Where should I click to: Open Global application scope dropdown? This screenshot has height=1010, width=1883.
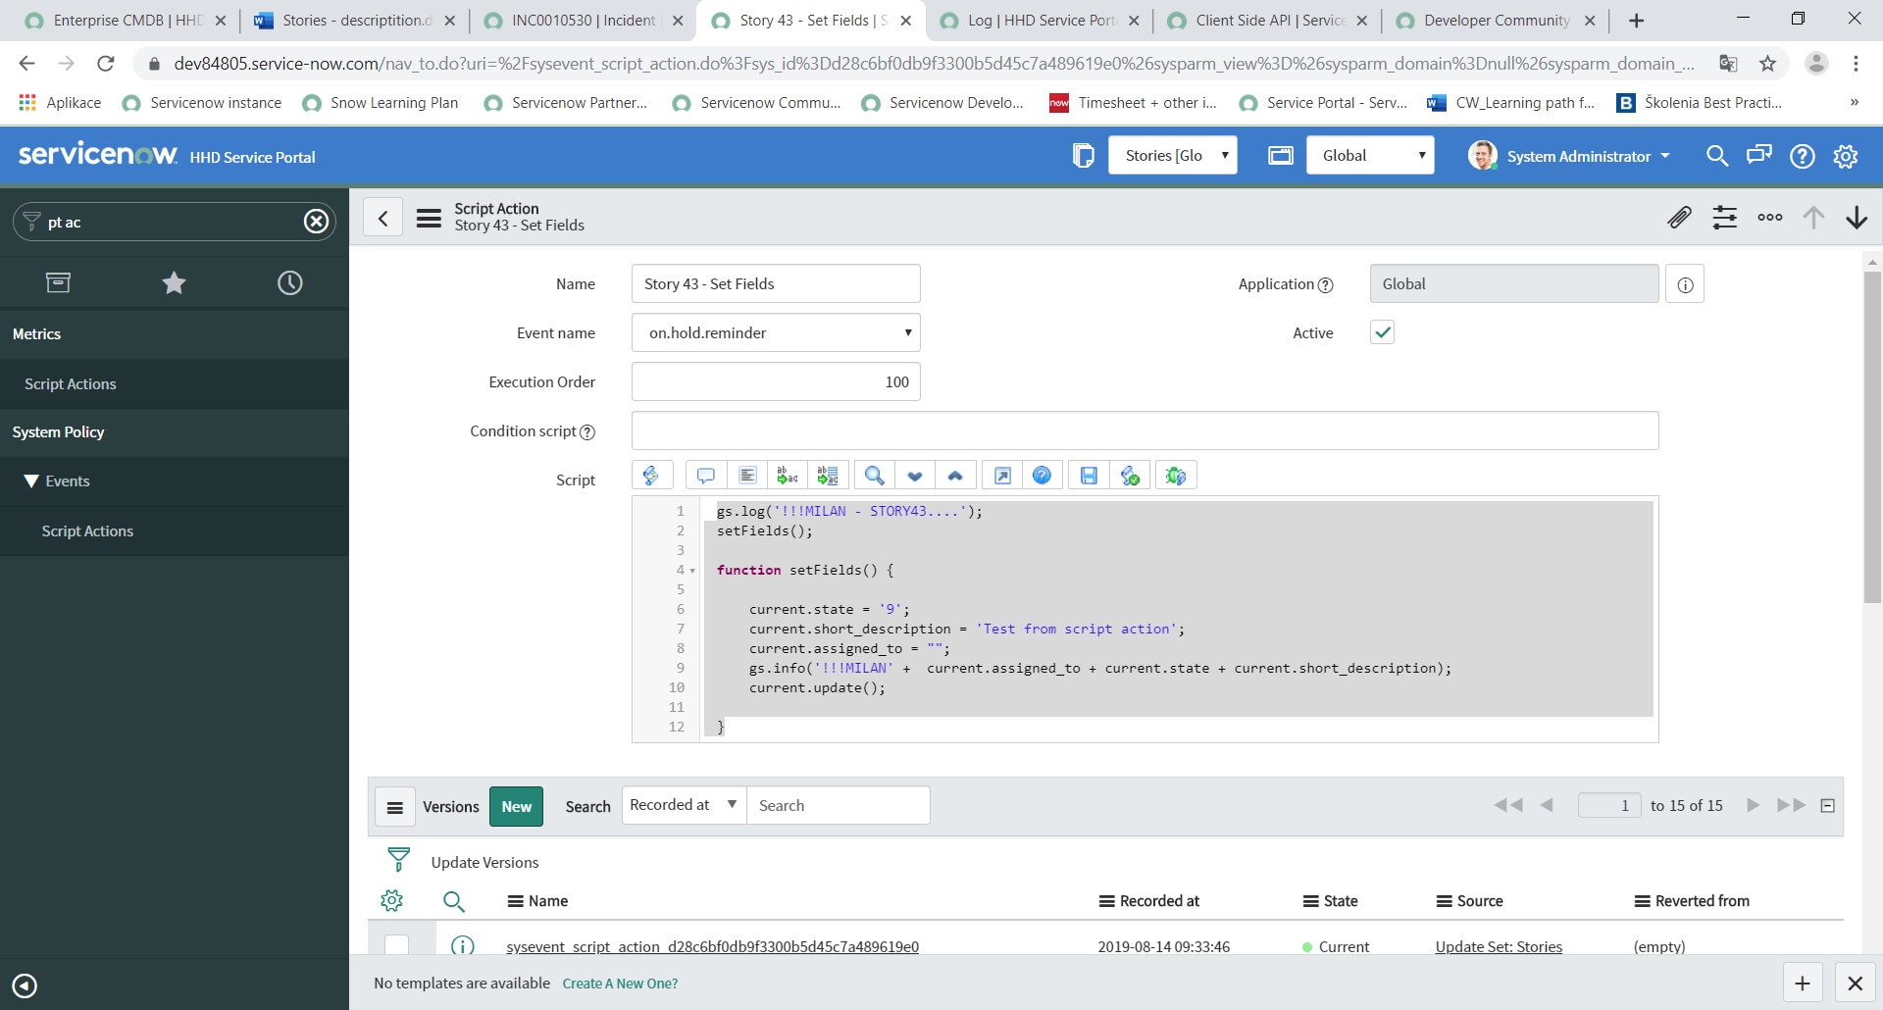point(1370,155)
